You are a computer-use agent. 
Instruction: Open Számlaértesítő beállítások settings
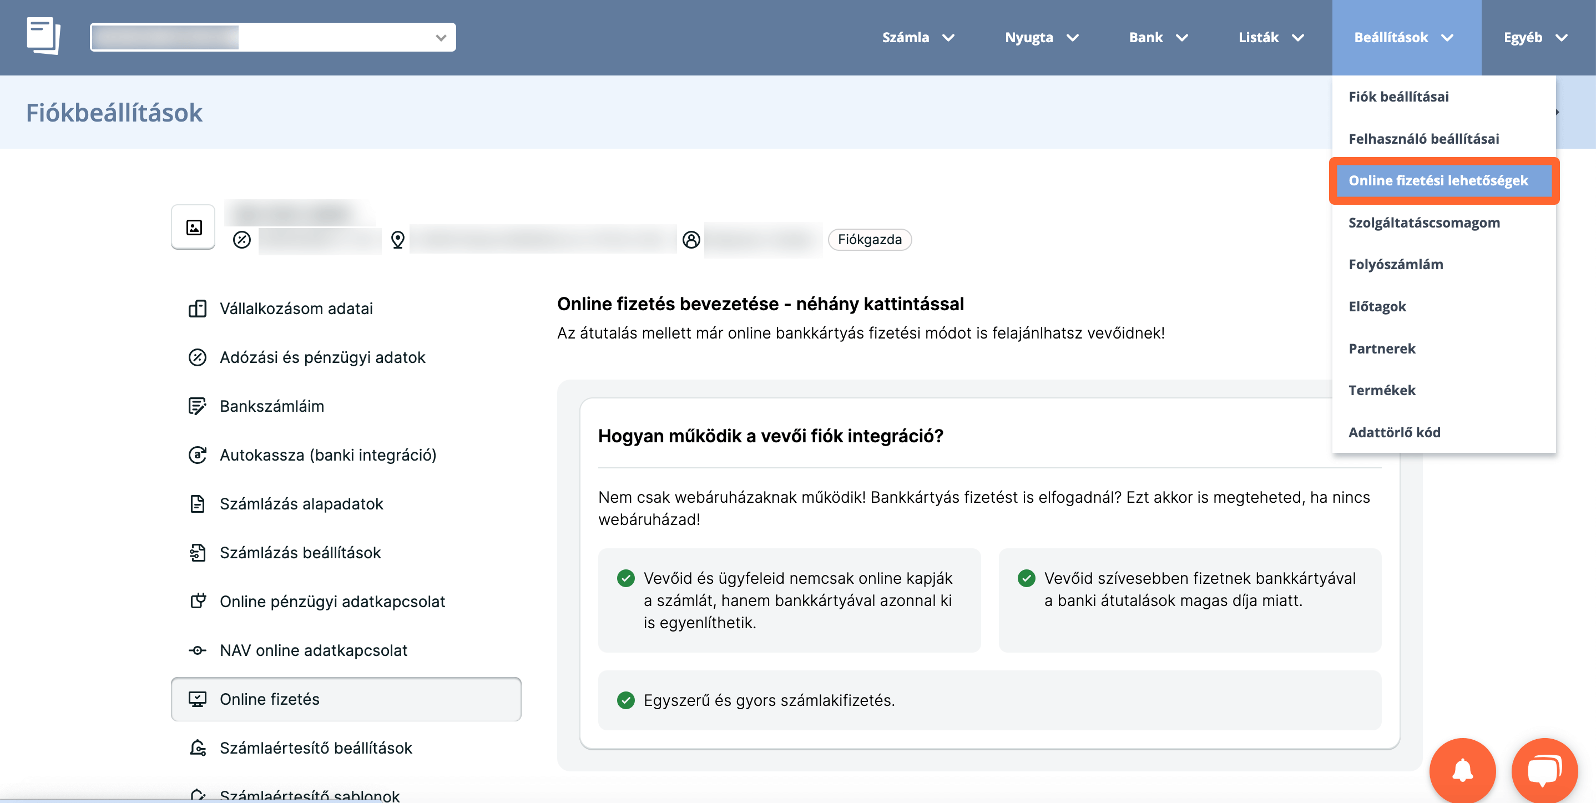(315, 748)
